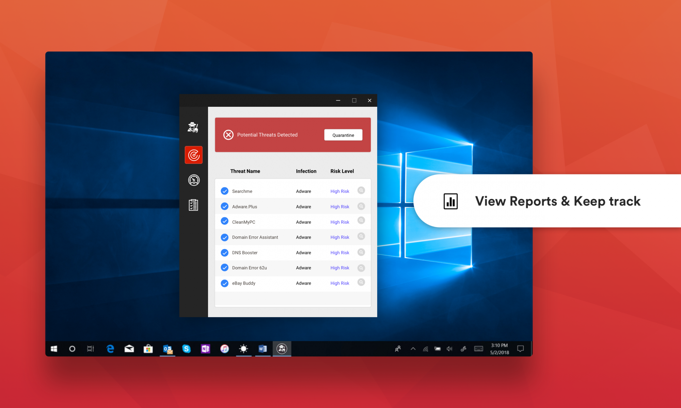Open the Windows Start menu
681x408 pixels.
click(x=54, y=349)
